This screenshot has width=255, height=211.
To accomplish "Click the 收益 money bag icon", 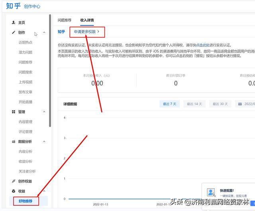I will 14,191.
